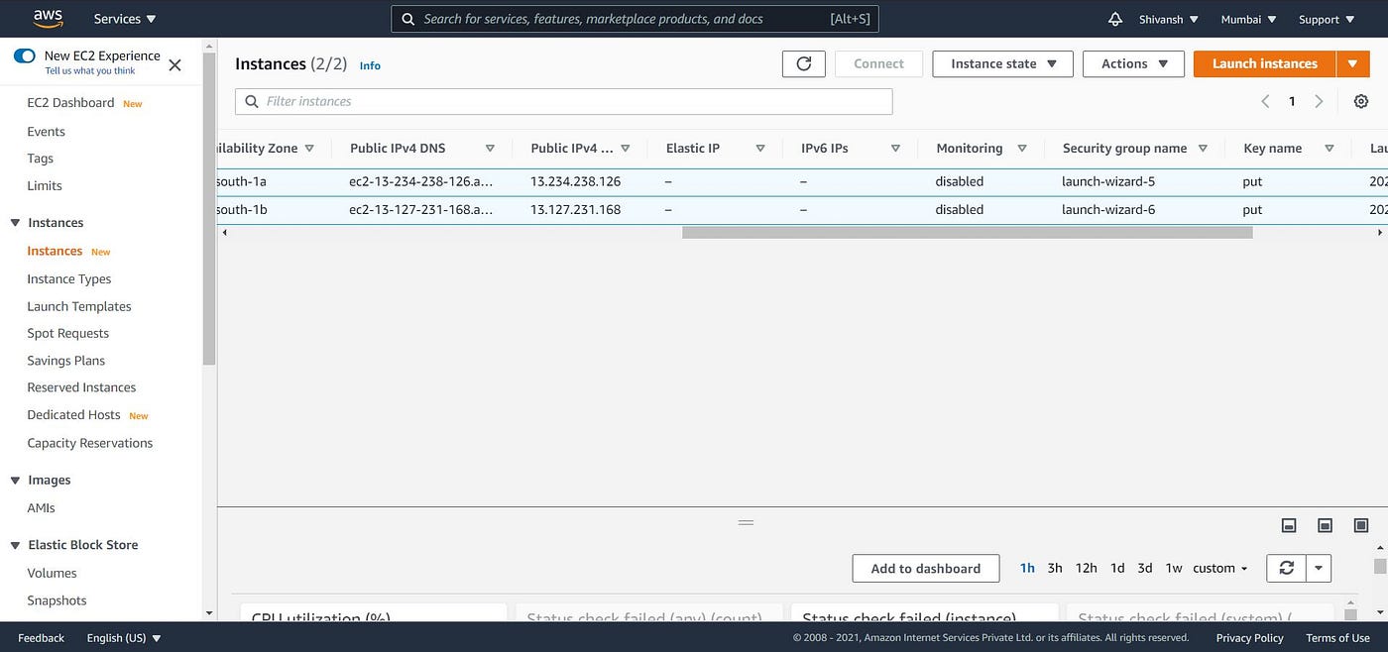1388x652 pixels.
Task: Select the launch-wizard-6 security group cell
Action: [x=1108, y=210]
